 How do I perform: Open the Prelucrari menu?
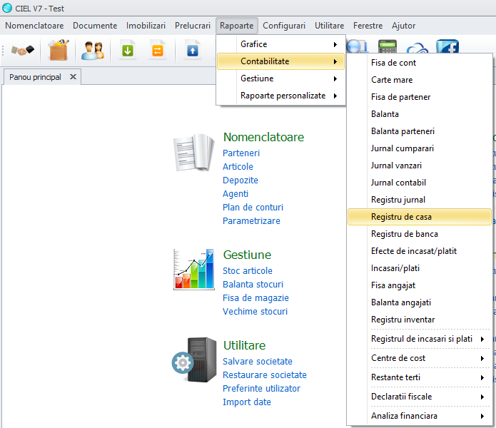click(193, 26)
